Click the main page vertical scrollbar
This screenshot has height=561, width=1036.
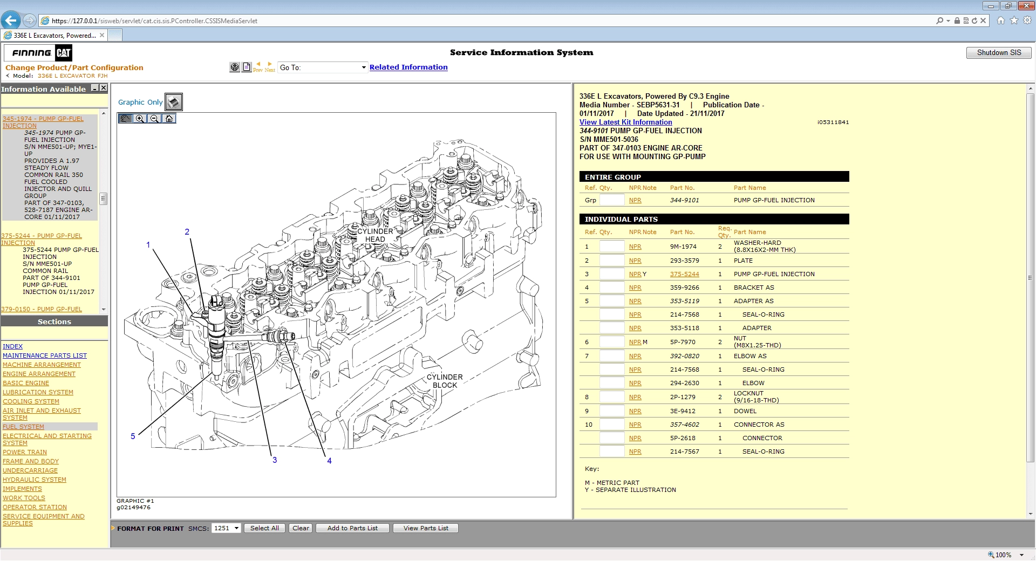[x=1031, y=278]
